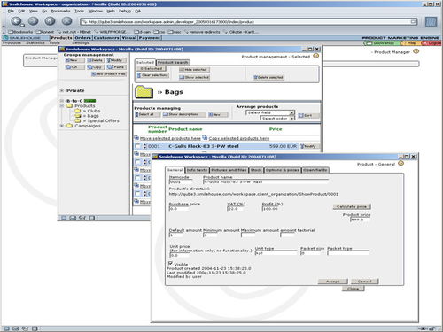The image size is (443, 332).
Task: Click the Accept button in product dialog
Action: [332, 282]
